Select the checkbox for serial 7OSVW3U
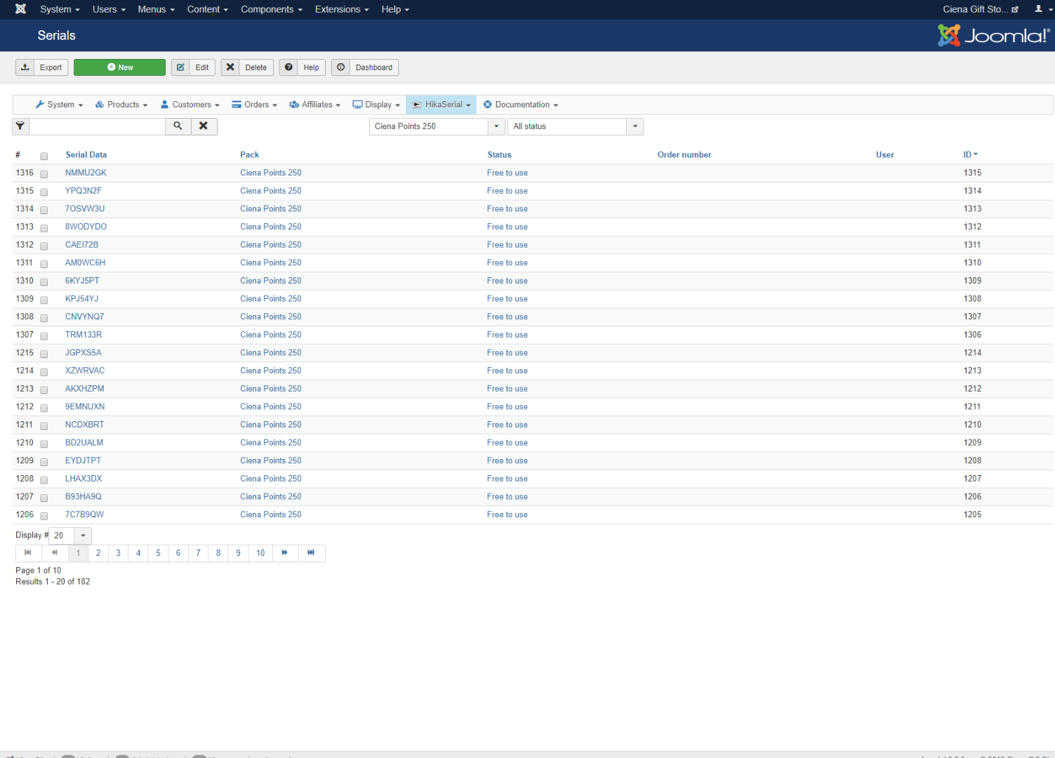The height and width of the screenshot is (758, 1055). pos(44,210)
